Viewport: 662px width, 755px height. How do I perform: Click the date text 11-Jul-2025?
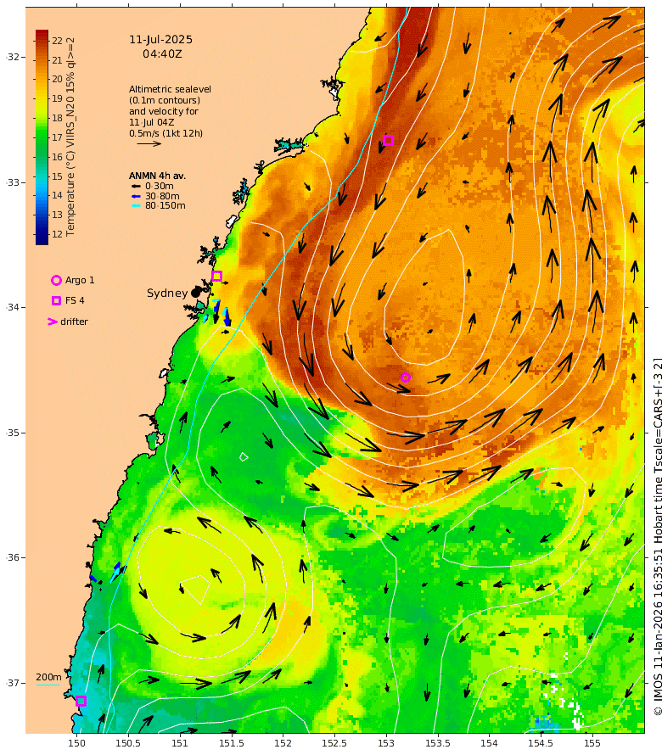click(x=161, y=40)
